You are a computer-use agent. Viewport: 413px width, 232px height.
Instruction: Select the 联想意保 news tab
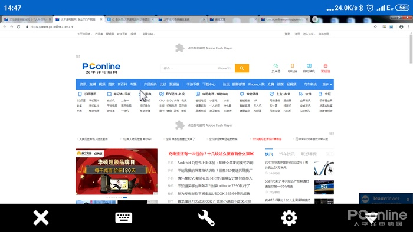309,154
